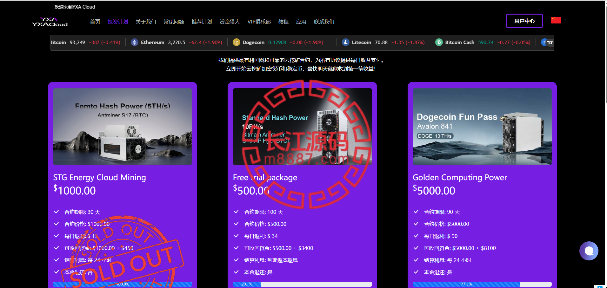Open the VIP俱乐部 page
This screenshot has width=607, height=288.
259,22
